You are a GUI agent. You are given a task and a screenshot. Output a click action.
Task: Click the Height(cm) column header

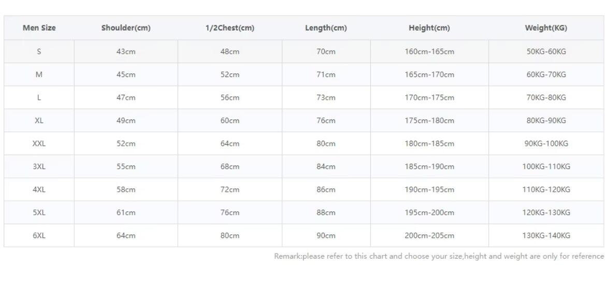(429, 28)
